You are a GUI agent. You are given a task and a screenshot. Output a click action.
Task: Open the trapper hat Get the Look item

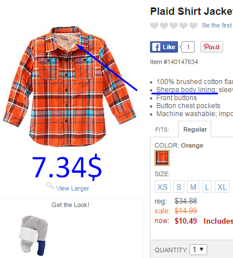pos(34,236)
